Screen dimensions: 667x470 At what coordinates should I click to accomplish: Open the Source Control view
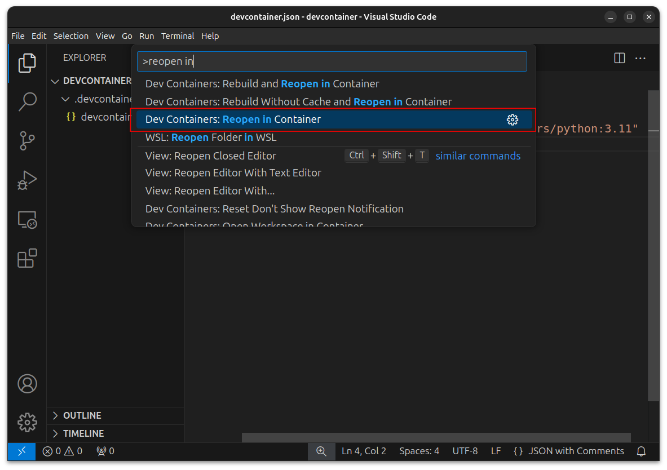pos(27,141)
